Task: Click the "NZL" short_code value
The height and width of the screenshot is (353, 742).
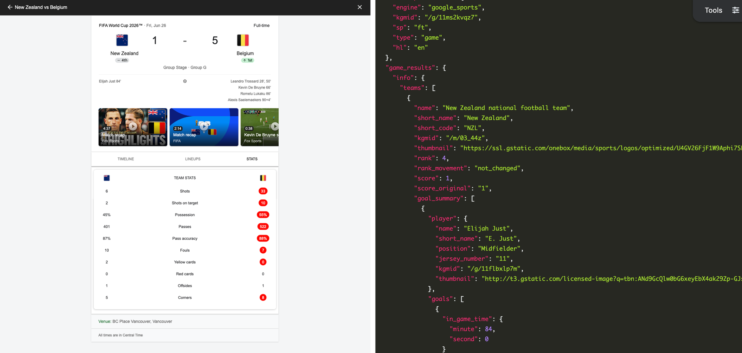Action: tap(472, 128)
